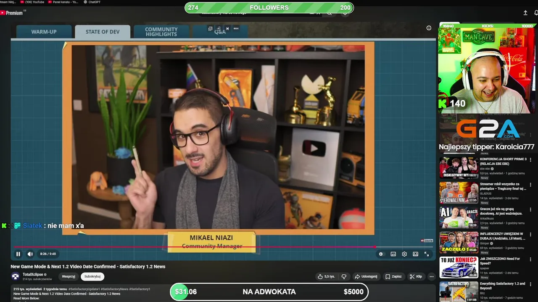Switch to the ChatGPT browser tab

[x=92, y=2]
